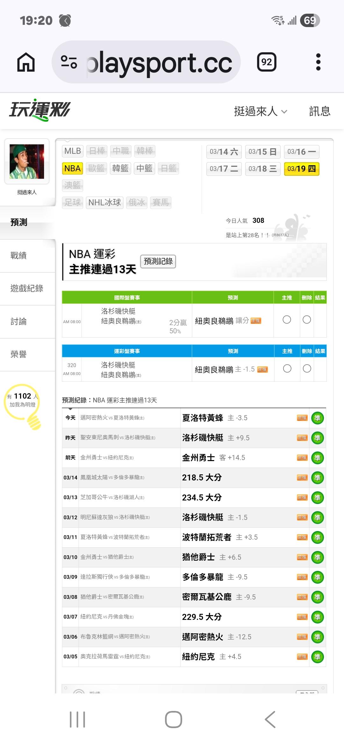
Task: Open the 訊息 link in header
Action: click(319, 111)
